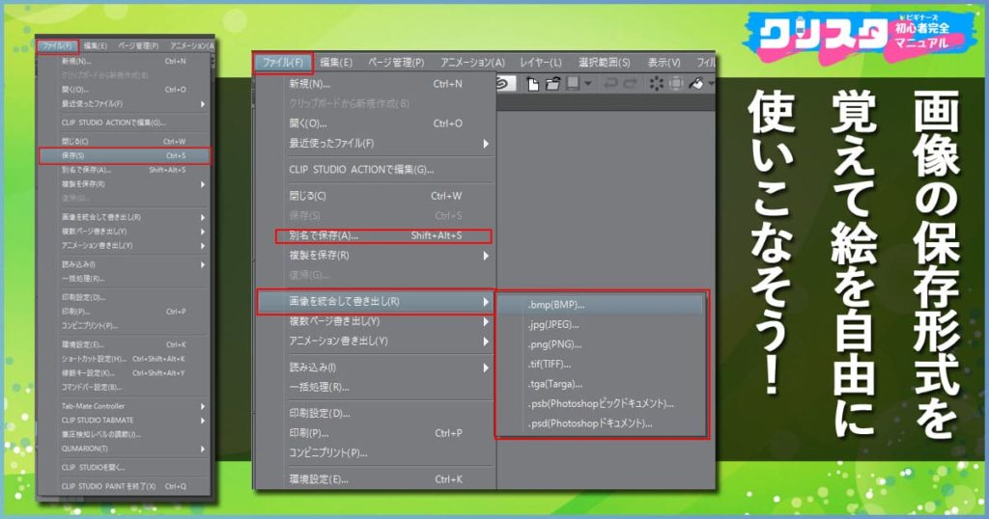Click the CLIP STUDIO swirl icon in the command bar

[x=504, y=84]
